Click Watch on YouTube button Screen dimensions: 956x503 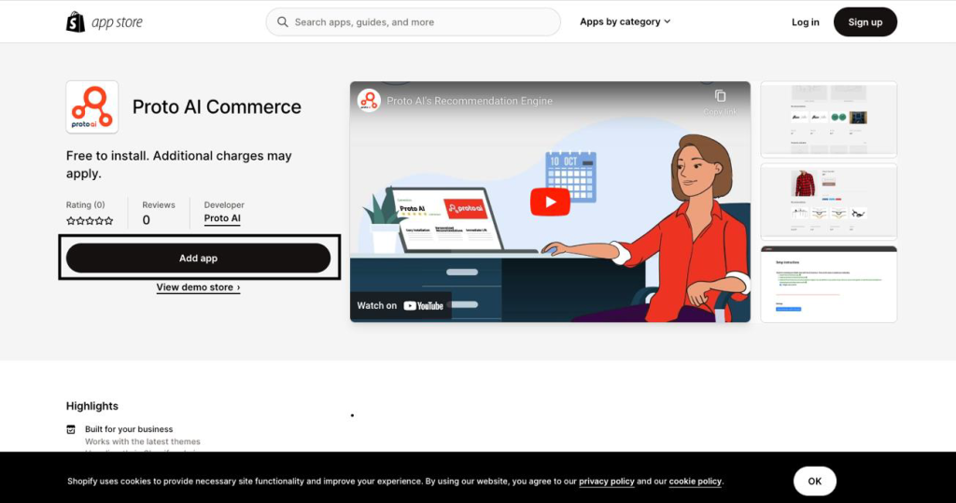400,305
